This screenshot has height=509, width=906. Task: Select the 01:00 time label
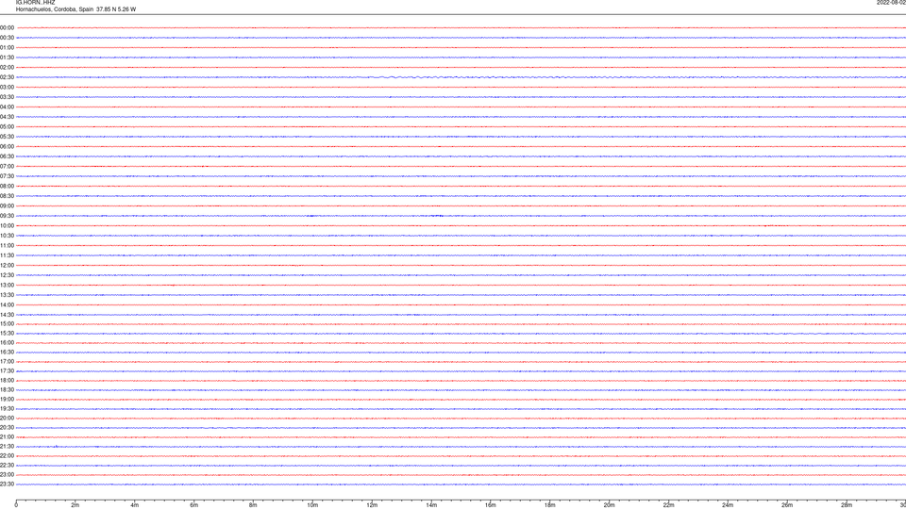pyautogui.click(x=7, y=47)
